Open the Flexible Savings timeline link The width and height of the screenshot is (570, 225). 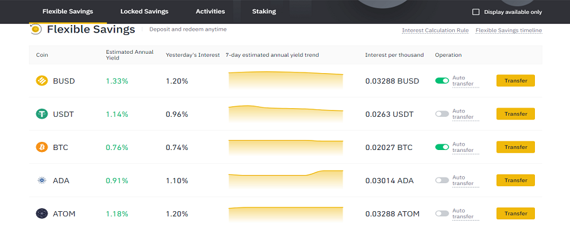(509, 31)
